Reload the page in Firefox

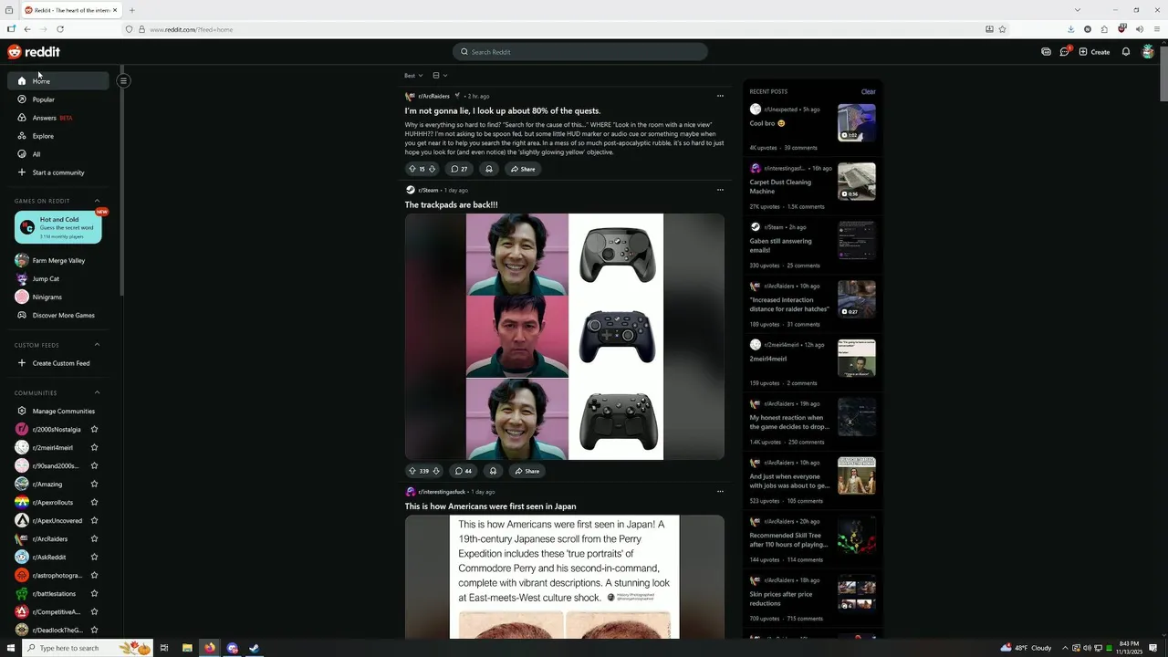pyautogui.click(x=60, y=29)
